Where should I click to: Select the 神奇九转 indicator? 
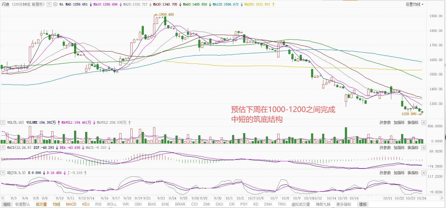(x=323, y=204)
